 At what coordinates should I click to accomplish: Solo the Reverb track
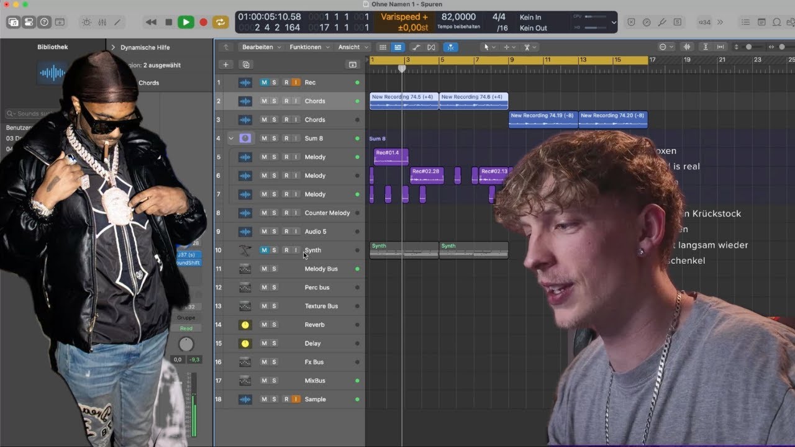point(274,325)
